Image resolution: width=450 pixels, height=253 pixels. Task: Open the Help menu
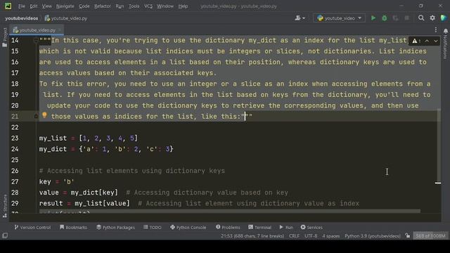pos(183,6)
